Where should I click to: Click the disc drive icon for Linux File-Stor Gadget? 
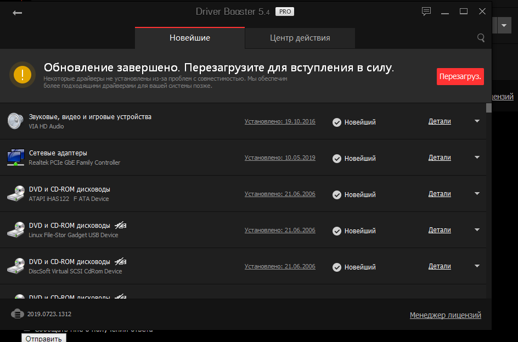click(x=16, y=230)
